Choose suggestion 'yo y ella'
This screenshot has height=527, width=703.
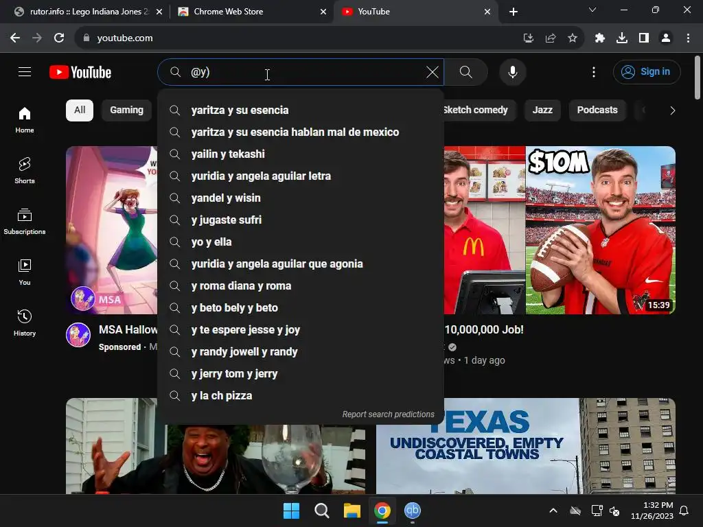point(301,242)
